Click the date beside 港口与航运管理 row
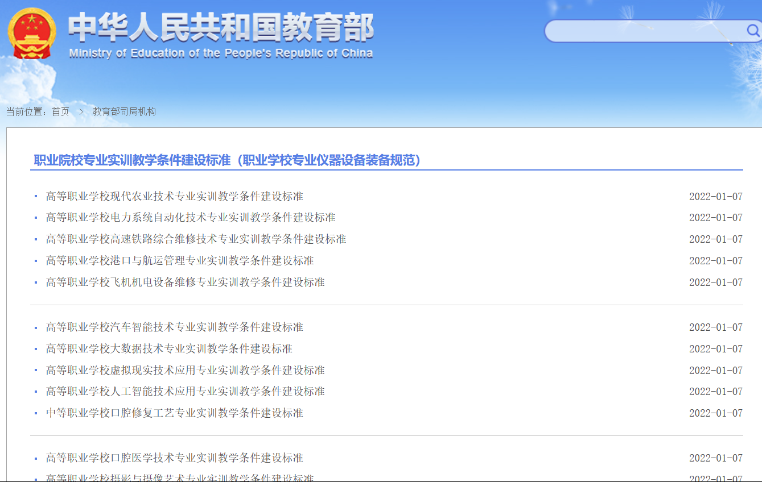The height and width of the screenshot is (482, 762). point(716,261)
